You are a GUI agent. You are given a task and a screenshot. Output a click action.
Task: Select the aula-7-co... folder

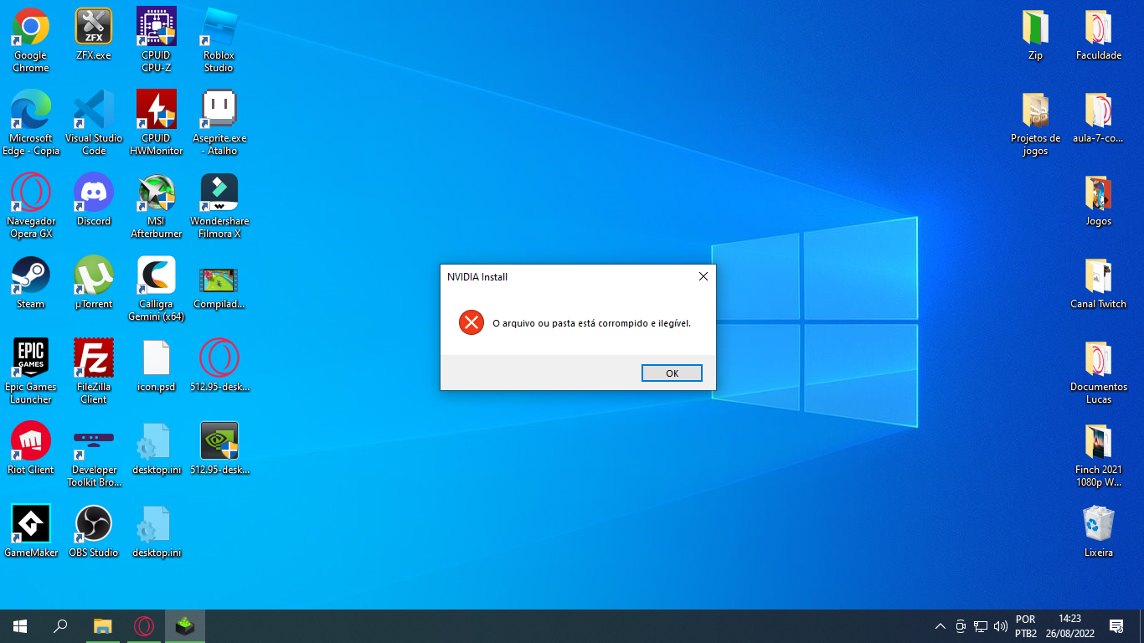pyautogui.click(x=1099, y=117)
